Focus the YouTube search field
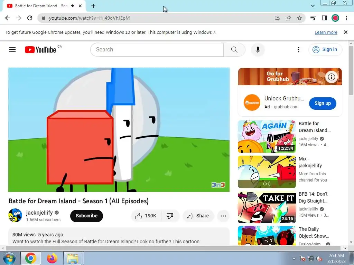 [157, 50]
